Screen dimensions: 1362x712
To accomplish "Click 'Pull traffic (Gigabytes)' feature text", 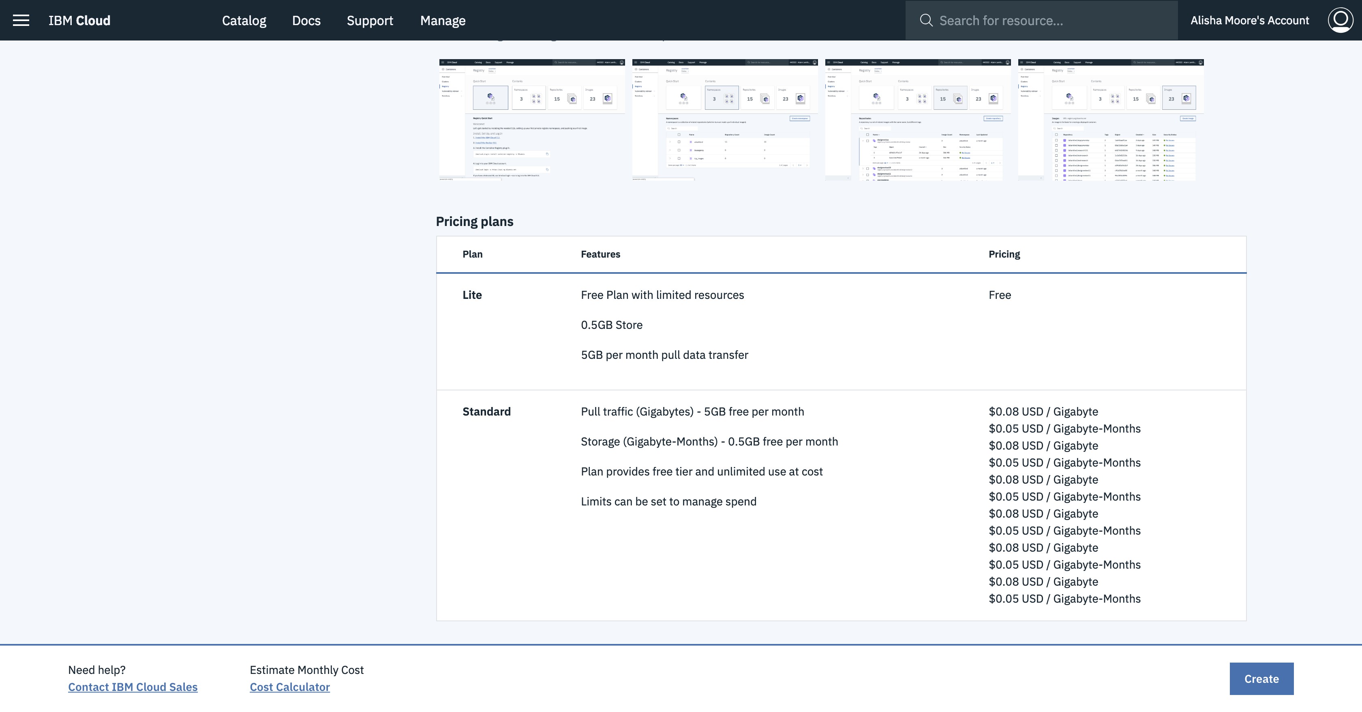I will click(x=692, y=411).
